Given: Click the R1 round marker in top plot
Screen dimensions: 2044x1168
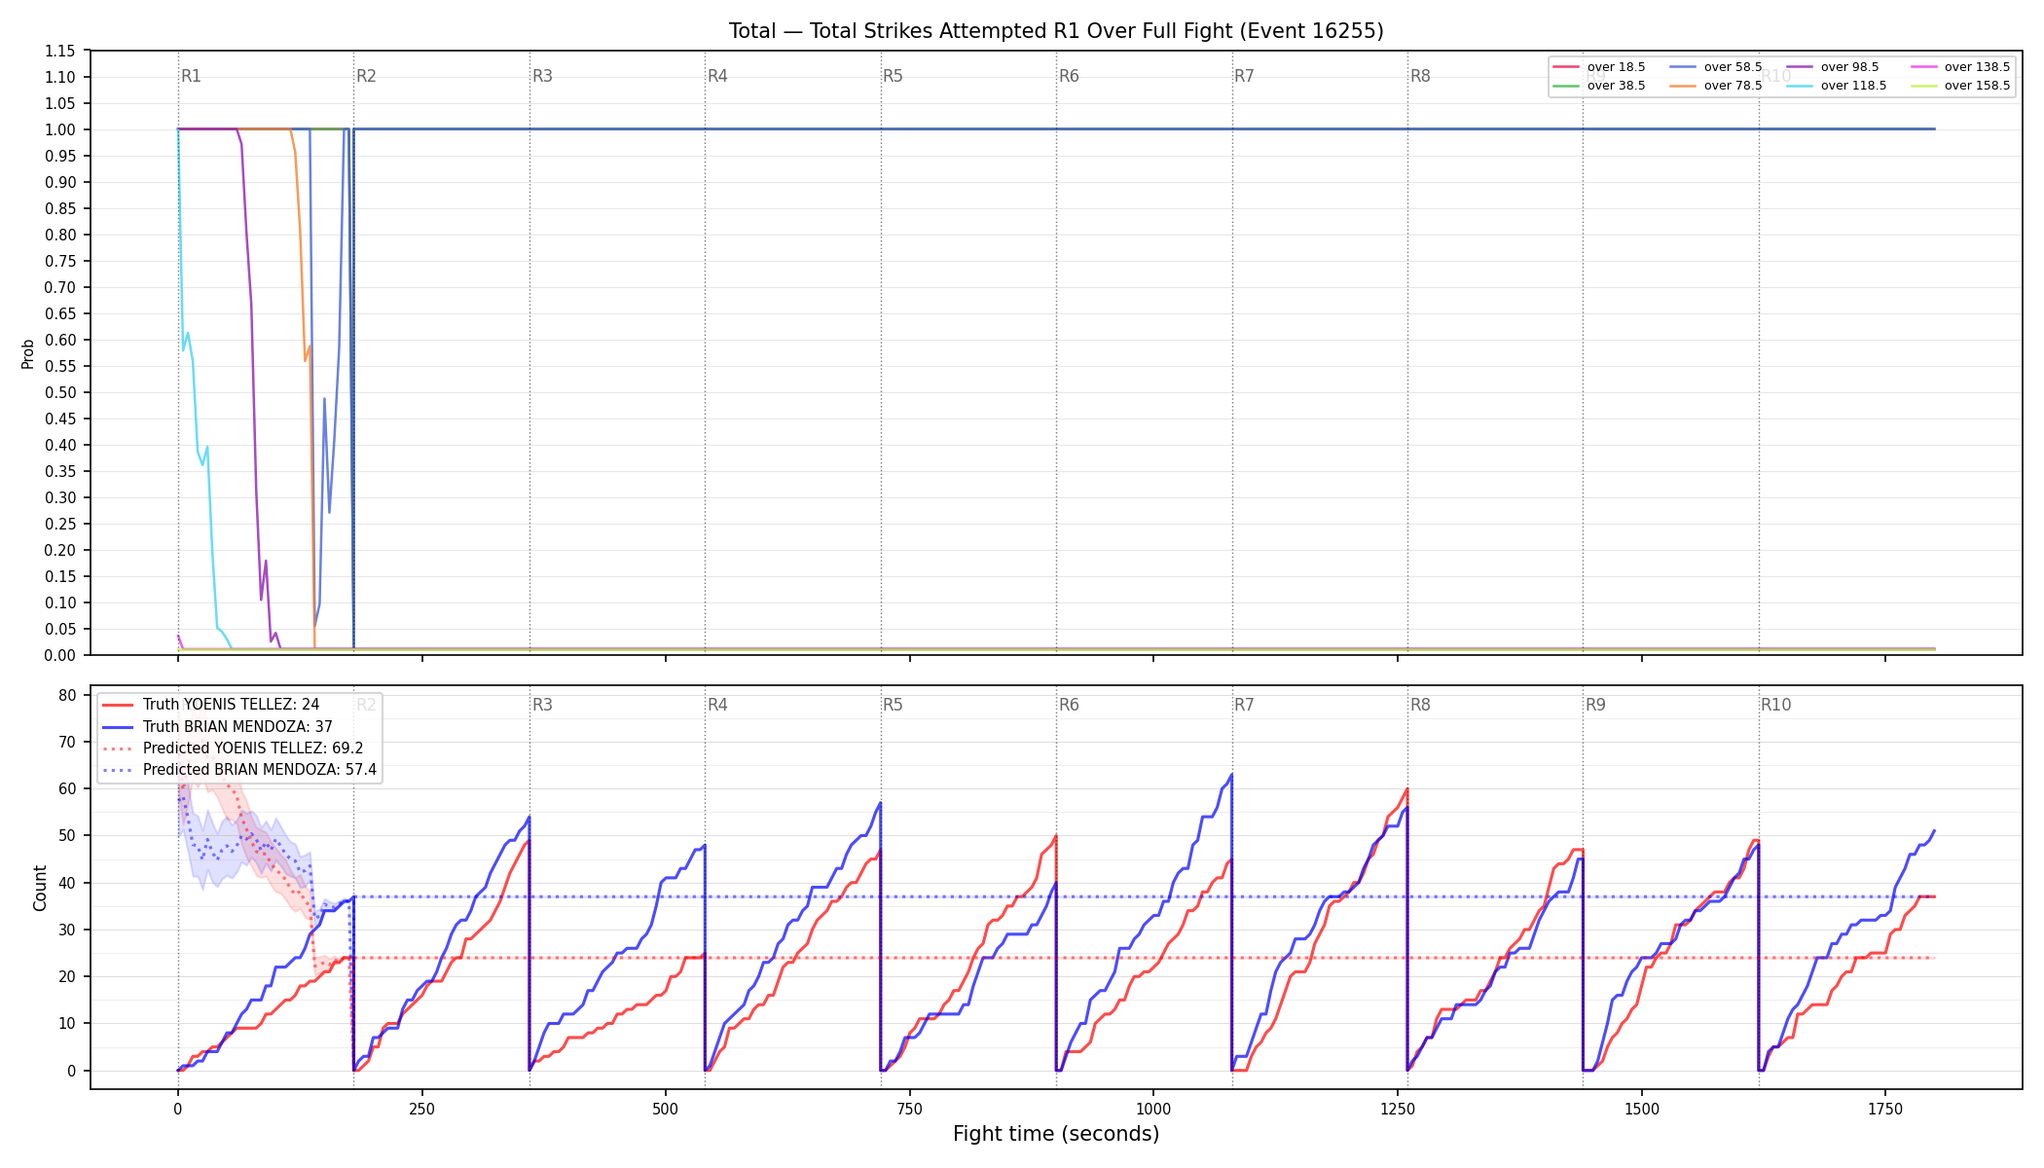Looking at the screenshot, I should point(191,76).
